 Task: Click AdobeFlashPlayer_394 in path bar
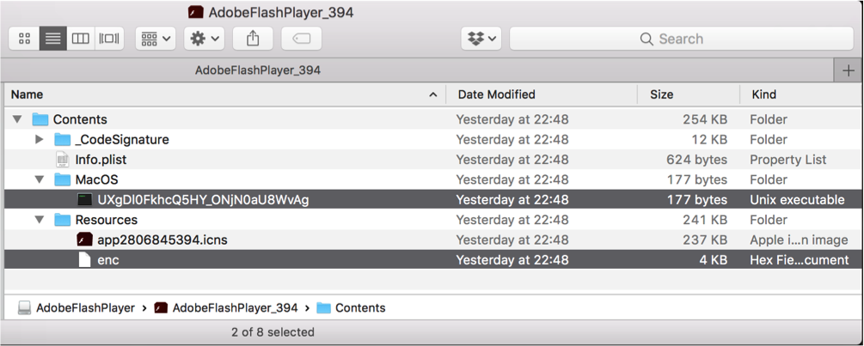(x=226, y=307)
